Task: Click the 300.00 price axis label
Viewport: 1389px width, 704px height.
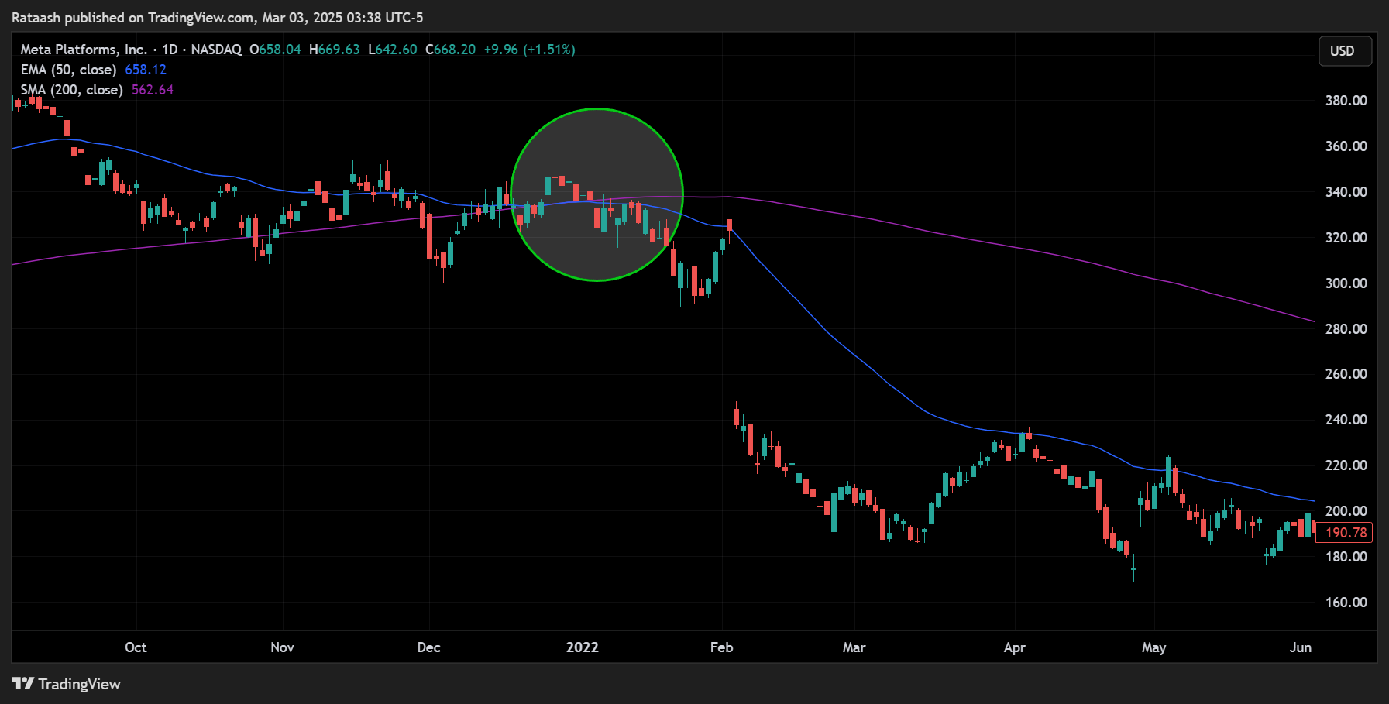Action: tap(1346, 283)
